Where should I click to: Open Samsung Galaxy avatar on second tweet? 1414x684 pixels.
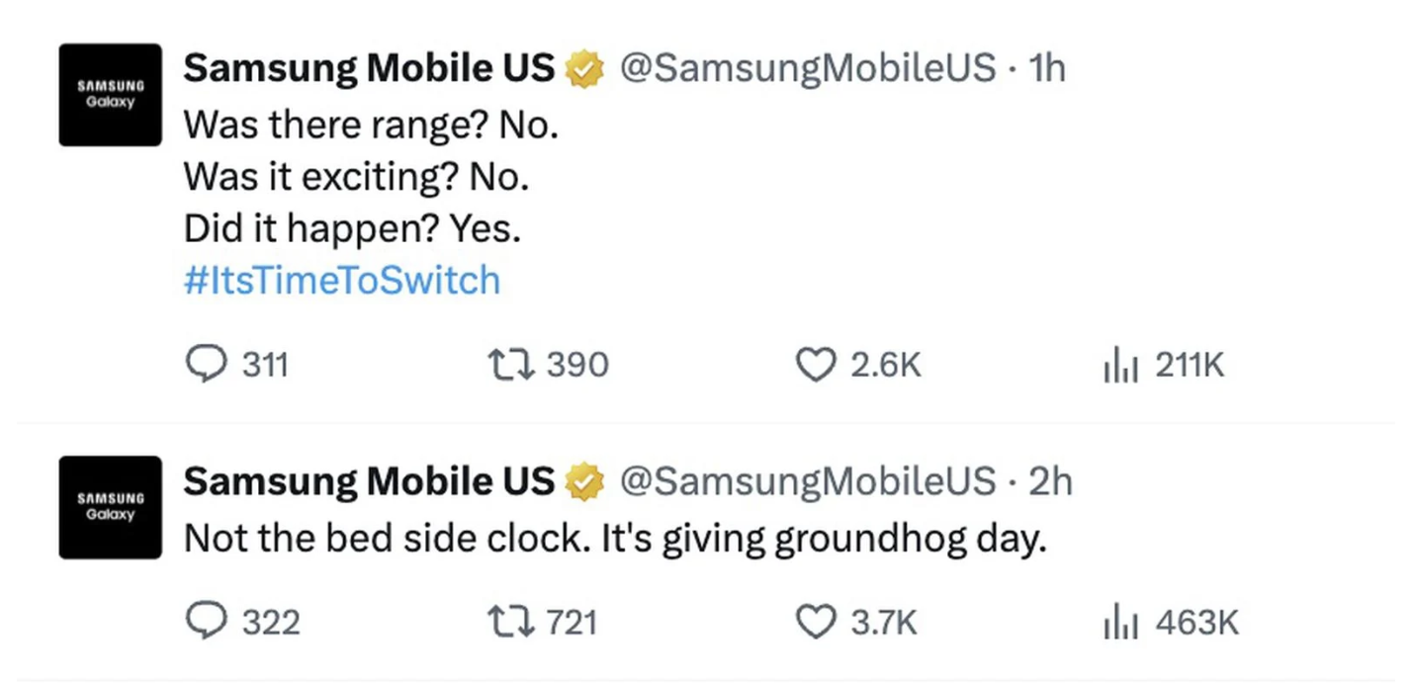click(x=110, y=507)
